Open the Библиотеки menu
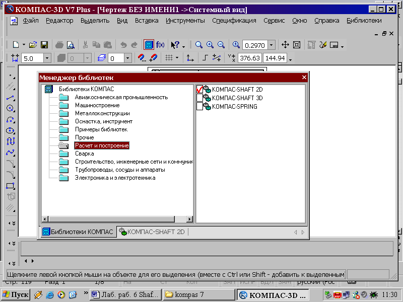 click(364, 21)
